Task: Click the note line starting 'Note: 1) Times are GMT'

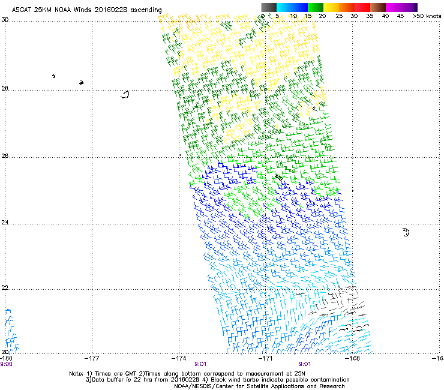Action: pos(187,374)
